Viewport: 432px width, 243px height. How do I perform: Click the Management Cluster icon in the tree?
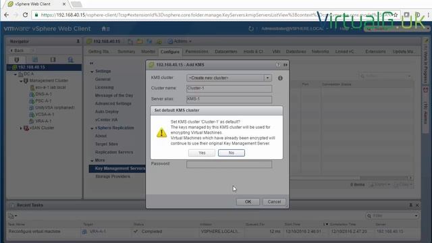pyautogui.click(x=26, y=81)
